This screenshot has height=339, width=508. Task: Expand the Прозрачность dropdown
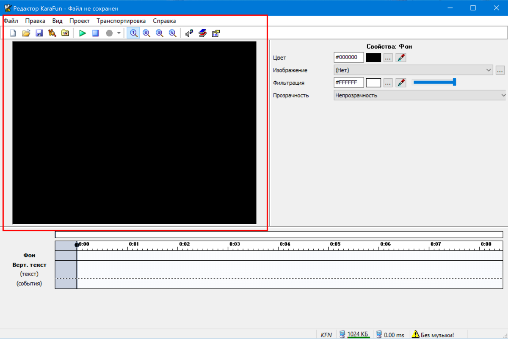coord(420,95)
